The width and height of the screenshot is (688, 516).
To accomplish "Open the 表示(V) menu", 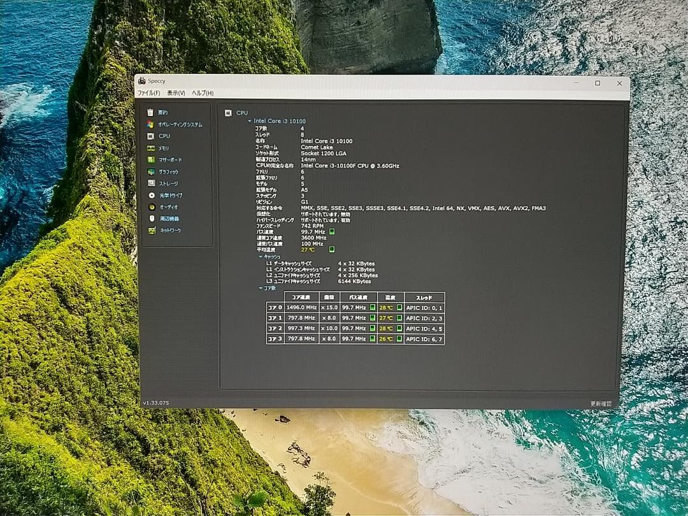I will [176, 93].
